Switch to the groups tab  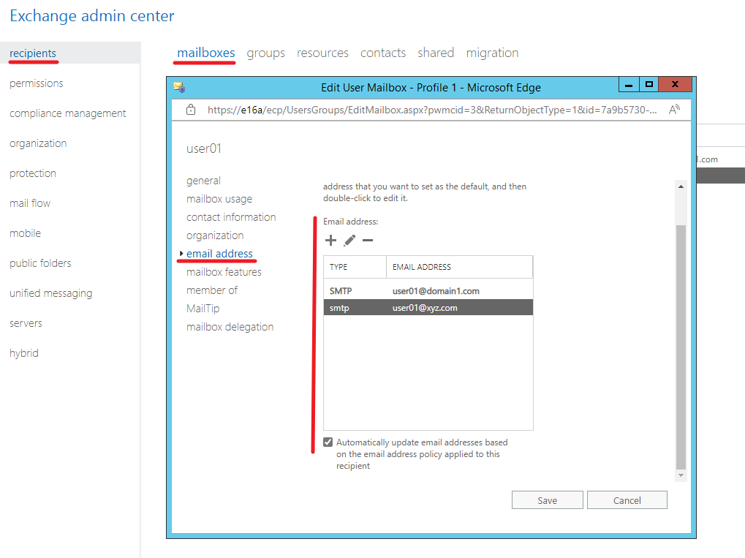pos(265,53)
